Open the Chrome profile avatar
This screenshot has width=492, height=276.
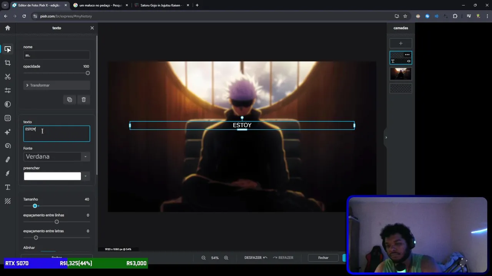pyautogui.click(x=478, y=16)
